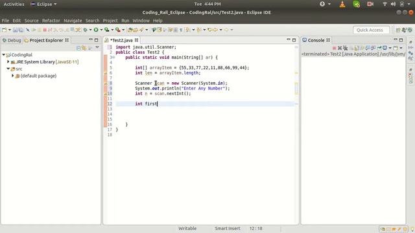The image size is (415, 233).
Task: Click the Terminate icon in Console toolbar
Action: 335,48
